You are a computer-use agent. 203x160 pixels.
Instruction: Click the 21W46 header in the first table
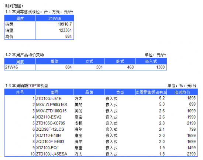[55, 18]
